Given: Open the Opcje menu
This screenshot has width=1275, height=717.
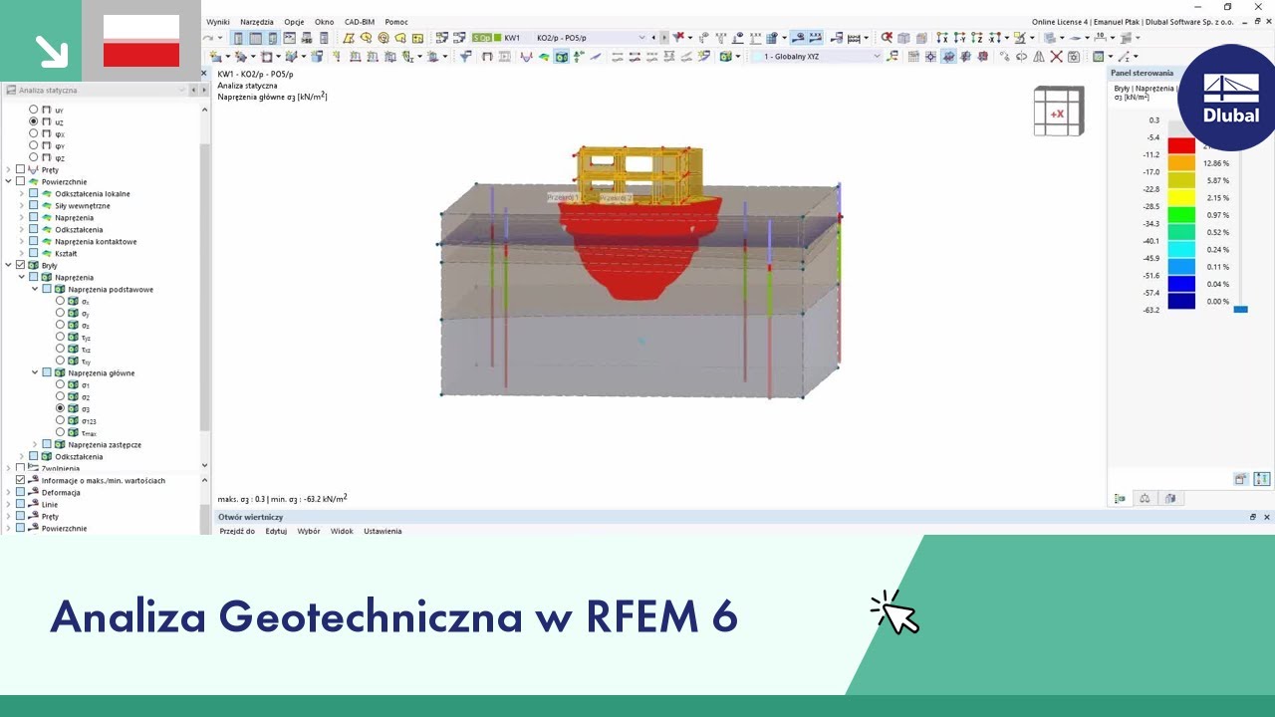Looking at the screenshot, I should click(294, 22).
